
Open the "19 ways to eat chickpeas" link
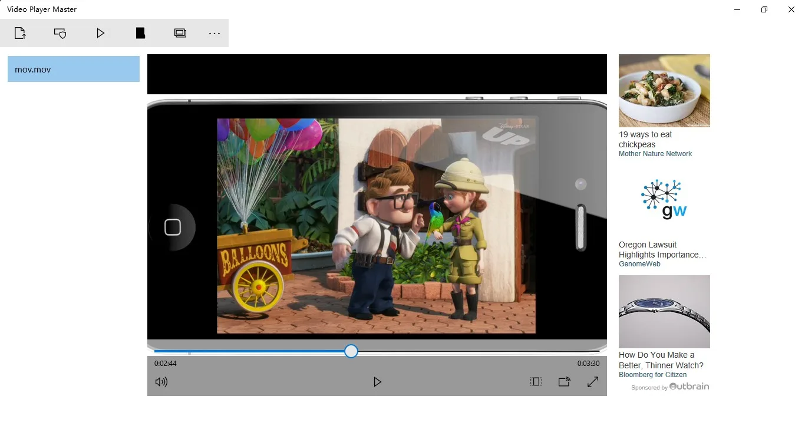(645, 140)
